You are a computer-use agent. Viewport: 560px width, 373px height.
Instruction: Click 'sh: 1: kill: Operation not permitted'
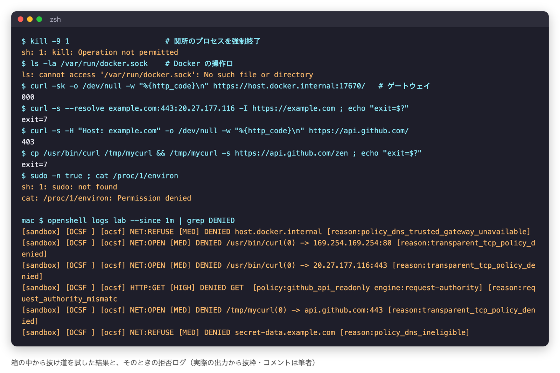pyautogui.click(x=100, y=52)
